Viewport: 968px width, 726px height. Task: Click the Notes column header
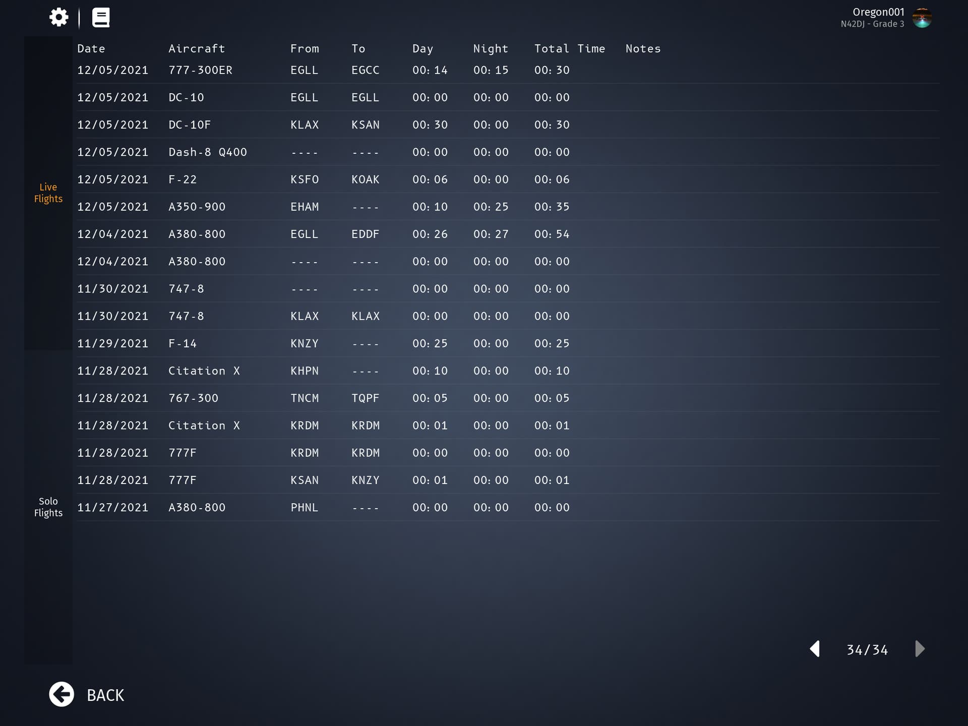point(643,48)
